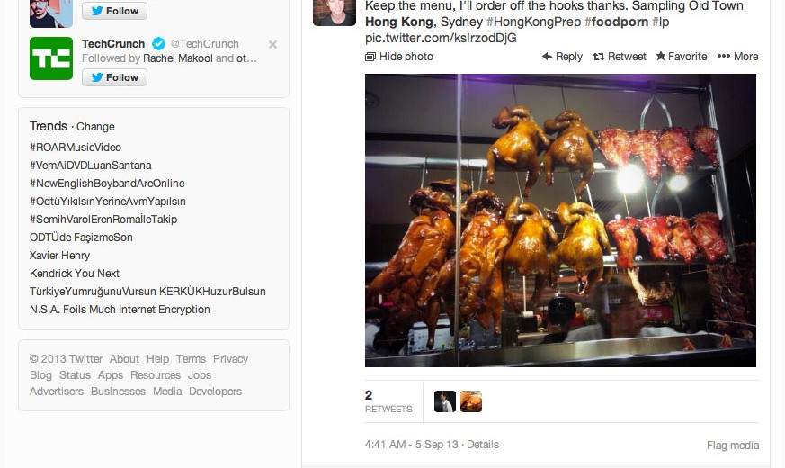Click first retweeter's avatar
The image size is (785, 468).
pyautogui.click(x=445, y=401)
